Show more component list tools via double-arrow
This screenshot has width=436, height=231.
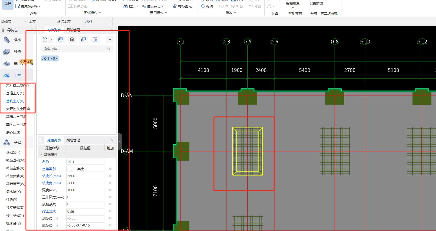110,39
